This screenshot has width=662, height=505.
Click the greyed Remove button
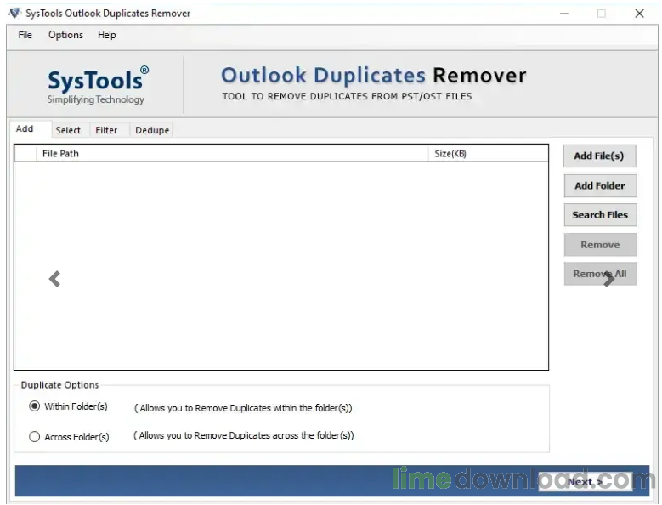599,245
